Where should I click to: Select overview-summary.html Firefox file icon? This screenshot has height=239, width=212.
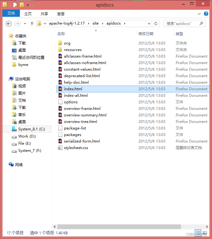(x=60, y=115)
